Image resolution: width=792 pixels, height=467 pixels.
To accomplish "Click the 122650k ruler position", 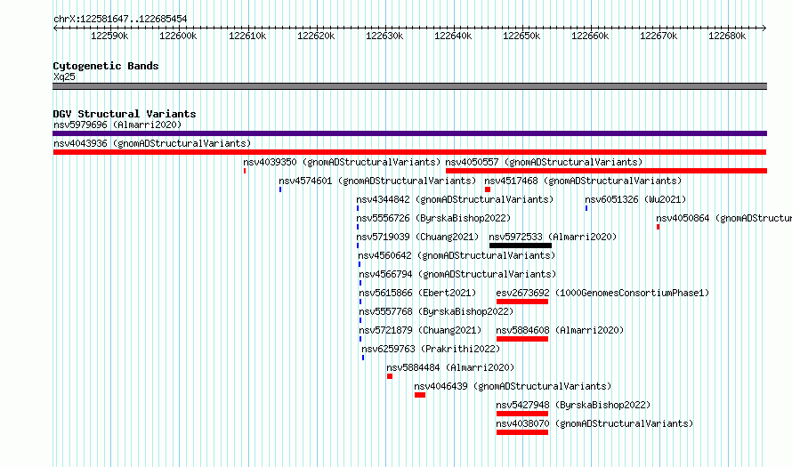I will tap(521, 36).
